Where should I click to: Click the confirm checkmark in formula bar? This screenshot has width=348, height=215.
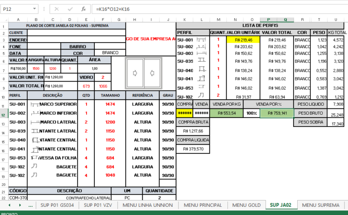coord(70,9)
